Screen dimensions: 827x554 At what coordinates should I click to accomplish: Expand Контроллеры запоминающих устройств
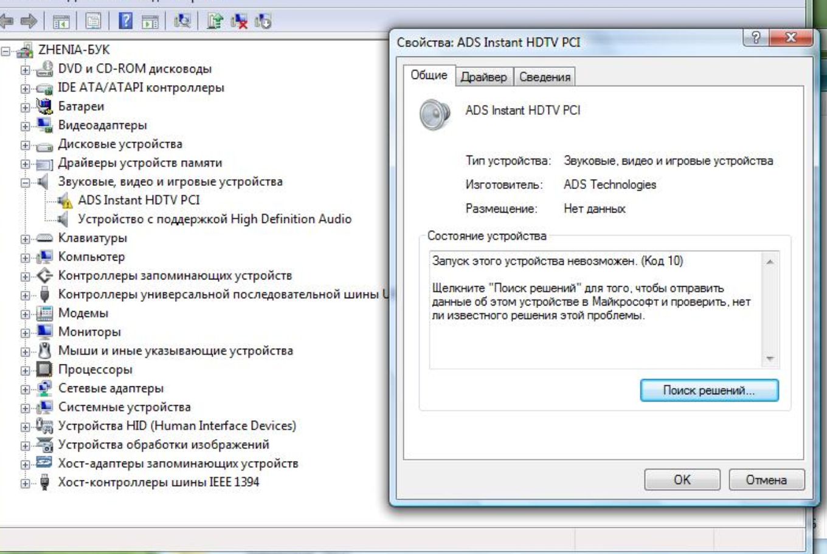[25, 276]
